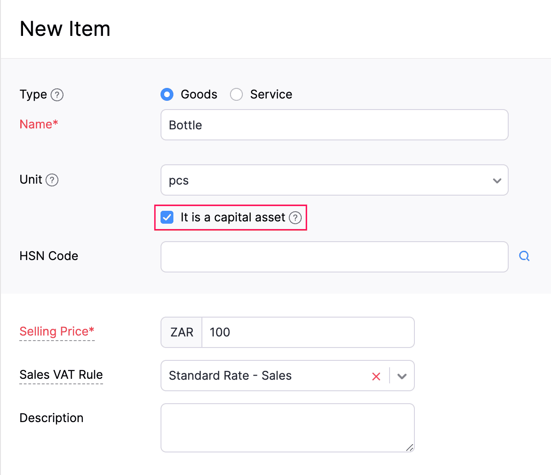
Task: Focus the empty HSN Code field
Action: tap(334, 256)
